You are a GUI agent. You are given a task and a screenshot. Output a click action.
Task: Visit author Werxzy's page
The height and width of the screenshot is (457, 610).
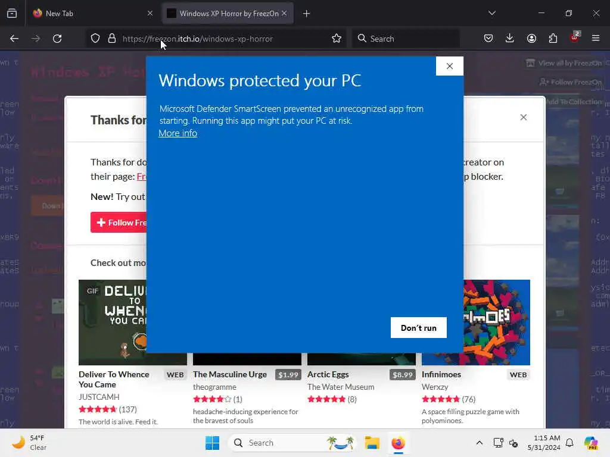tap(435, 387)
